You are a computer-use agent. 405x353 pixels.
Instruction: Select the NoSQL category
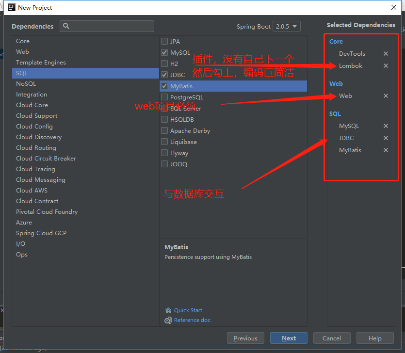pyautogui.click(x=85, y=84)
